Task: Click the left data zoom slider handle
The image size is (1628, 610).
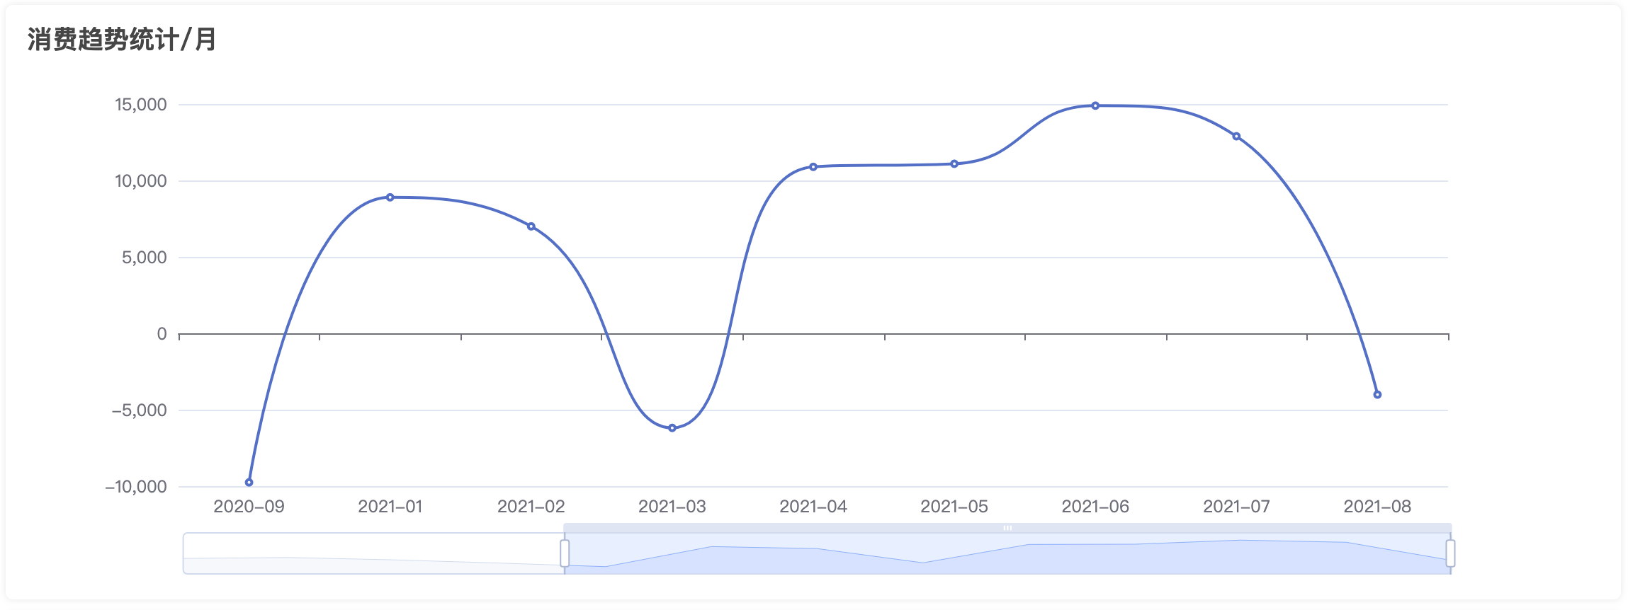Action: [565, 553]
